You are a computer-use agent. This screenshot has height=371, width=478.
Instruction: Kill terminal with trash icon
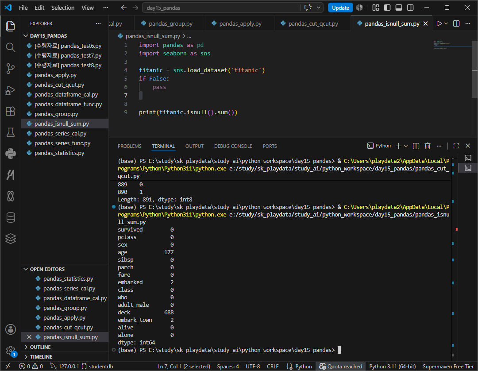pos(428,146)
